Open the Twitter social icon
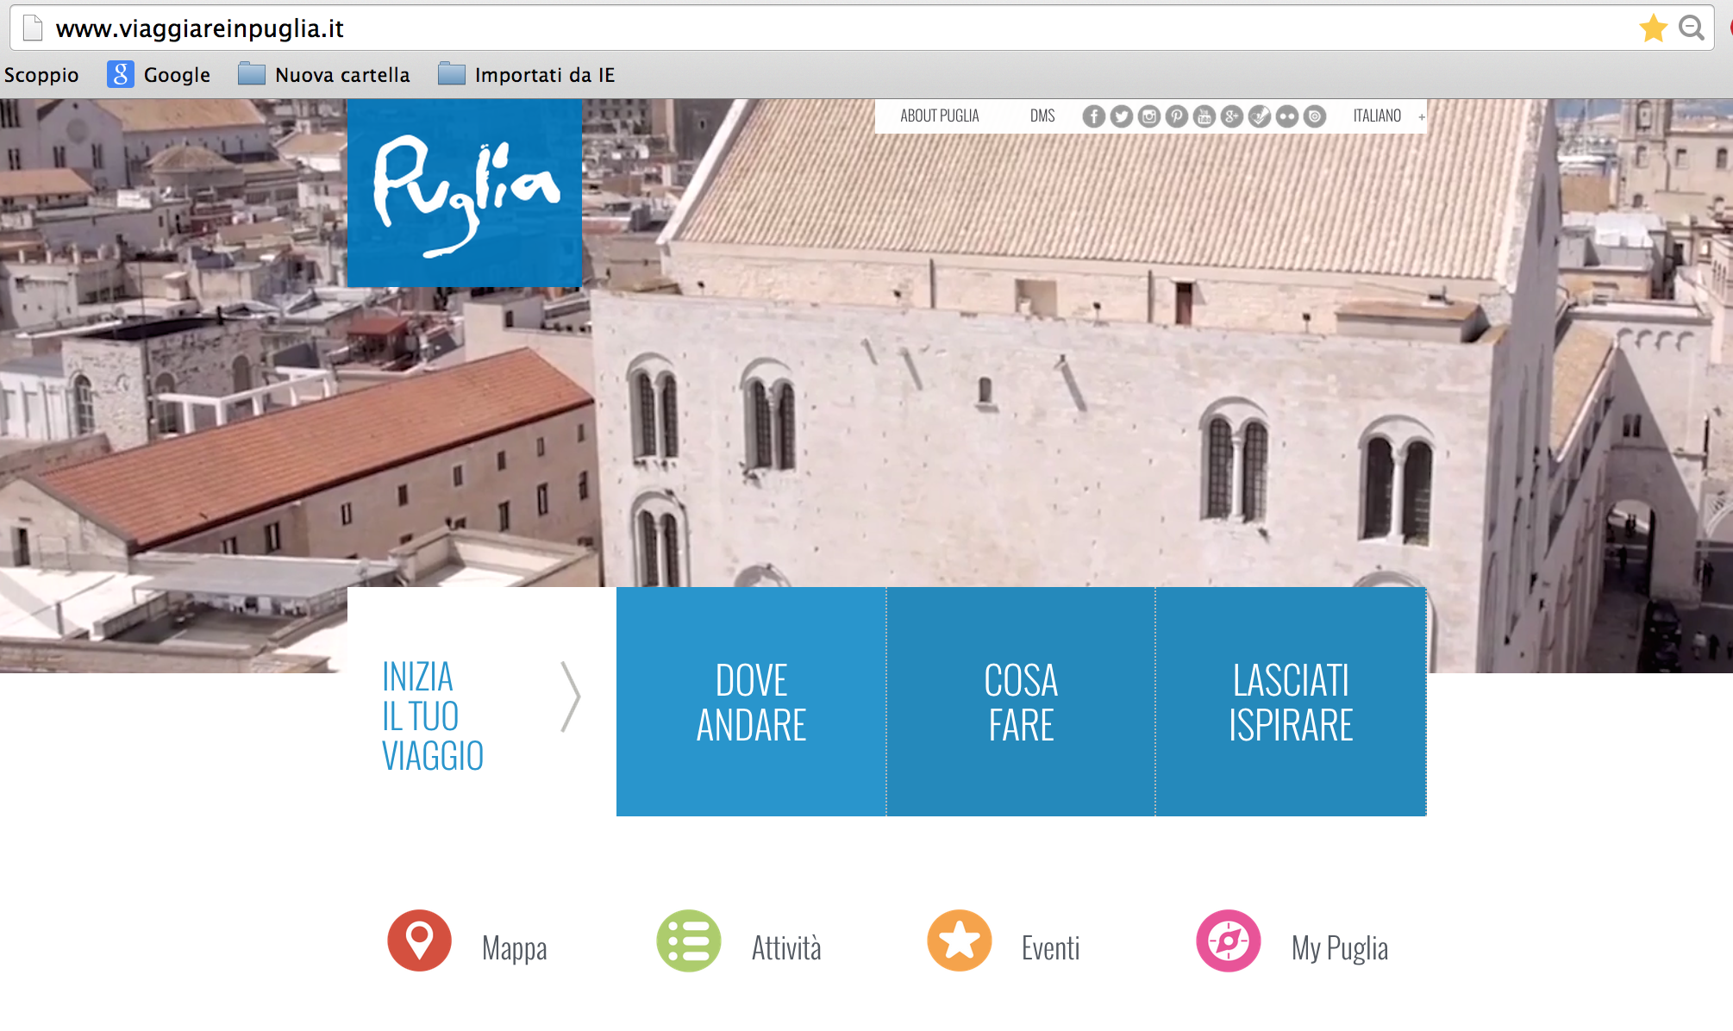1733x1031 pixels. coord(1121,116)
